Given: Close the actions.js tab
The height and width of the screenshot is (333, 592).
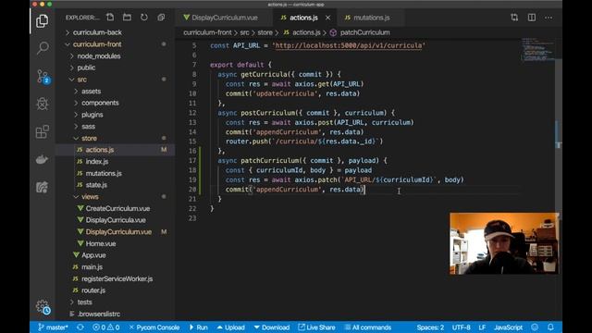Looking at the screenshot, I should 327,18.
